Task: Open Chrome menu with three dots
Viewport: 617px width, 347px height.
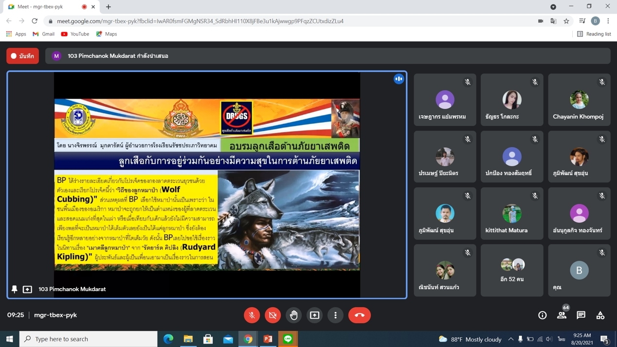Action: coord(608,21)
